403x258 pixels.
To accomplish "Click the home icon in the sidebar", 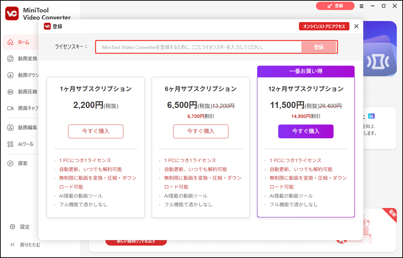I will [x=10, y=42].
